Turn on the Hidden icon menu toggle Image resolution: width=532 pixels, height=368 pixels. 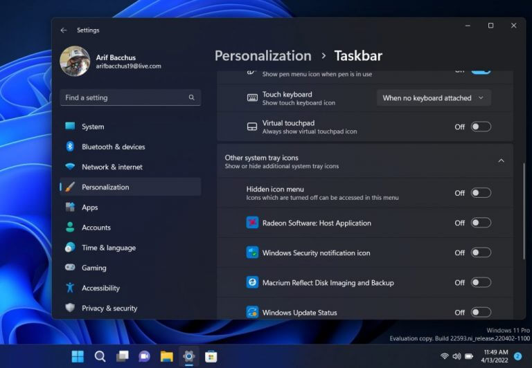pos(481,193)
